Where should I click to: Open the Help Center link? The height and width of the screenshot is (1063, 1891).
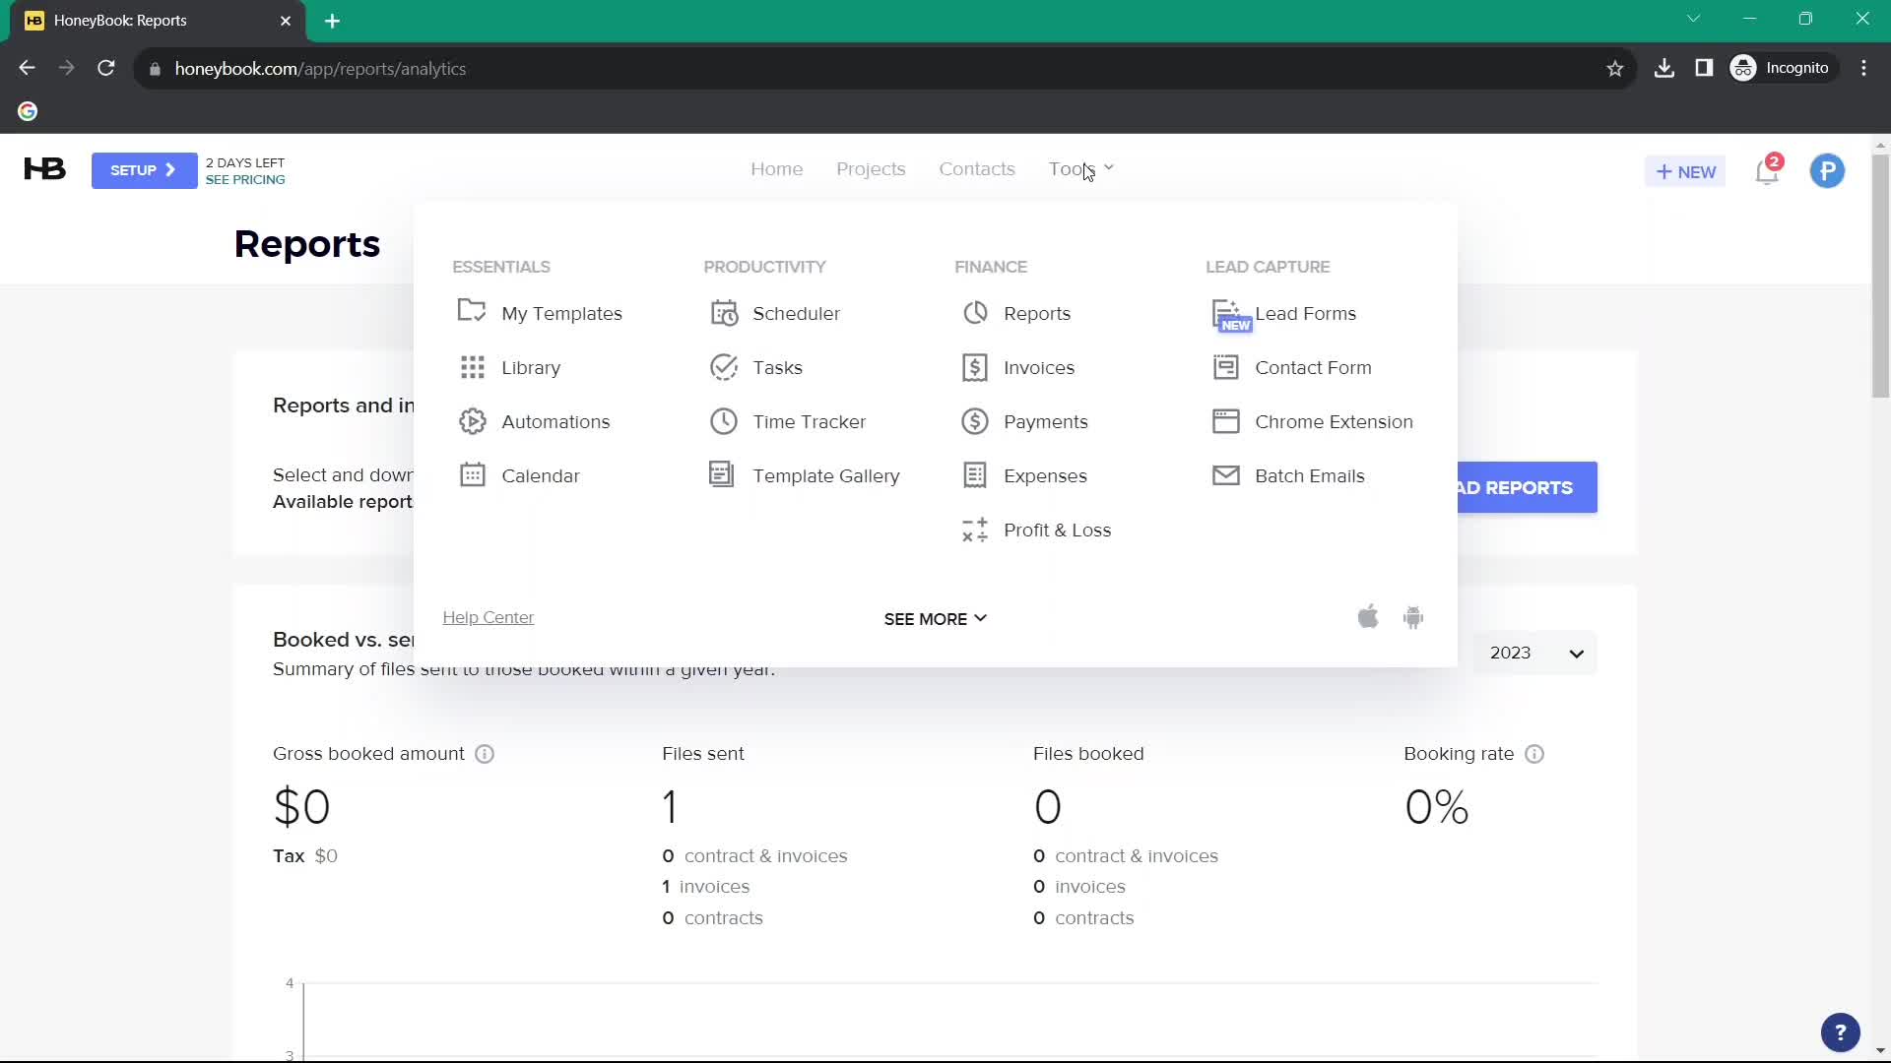[x=488, y=617]
